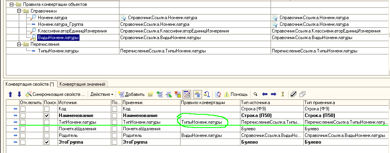Move the property down with the down arrow
This screenshot has height=153, width=390.
click(20, 94)
